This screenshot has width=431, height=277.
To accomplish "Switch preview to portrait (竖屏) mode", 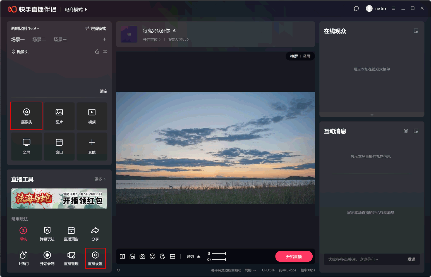I will (307, 56).
